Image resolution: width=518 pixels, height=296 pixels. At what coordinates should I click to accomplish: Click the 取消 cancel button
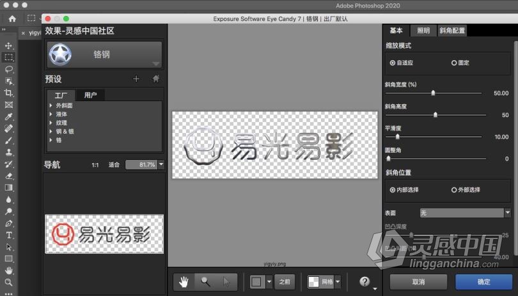point(418,282)
